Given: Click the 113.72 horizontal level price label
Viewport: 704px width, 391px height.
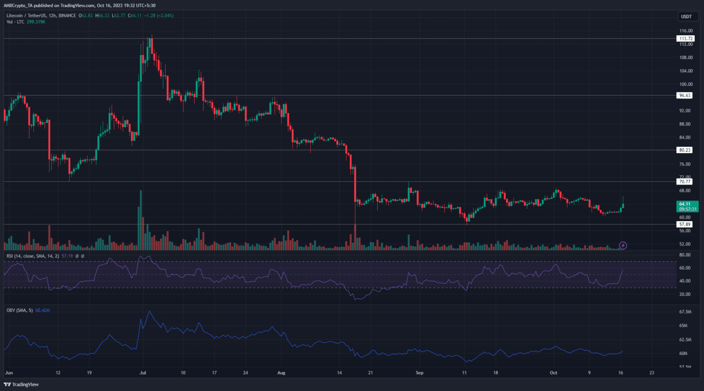Looking at the screenshot, I should [x=685, y=38].
